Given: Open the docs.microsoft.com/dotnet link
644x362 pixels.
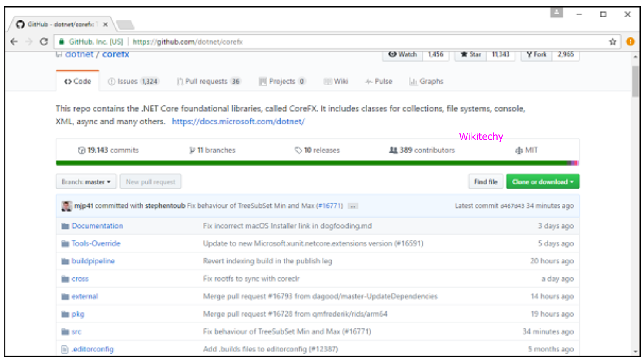Looking at the screenshot, I should pos(238,122).
